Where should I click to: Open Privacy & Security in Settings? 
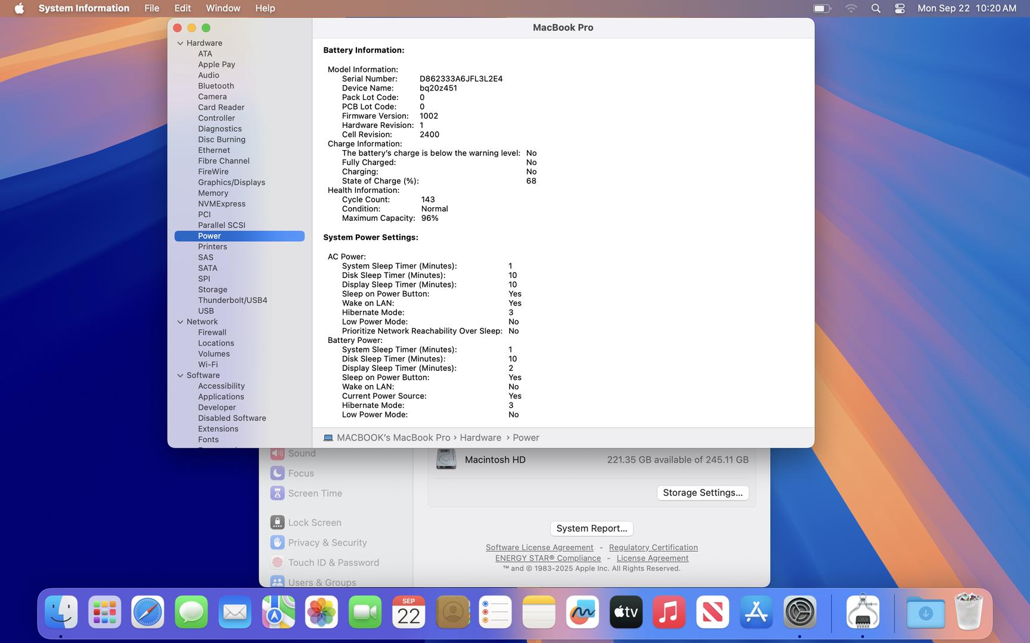click(327, 542)
